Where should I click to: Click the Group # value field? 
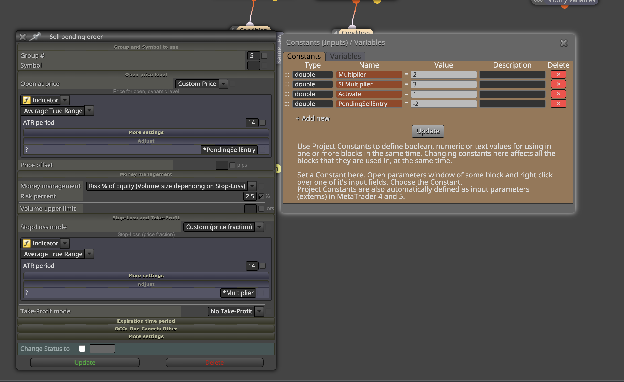pyautogui.click(x=254, y=55)
